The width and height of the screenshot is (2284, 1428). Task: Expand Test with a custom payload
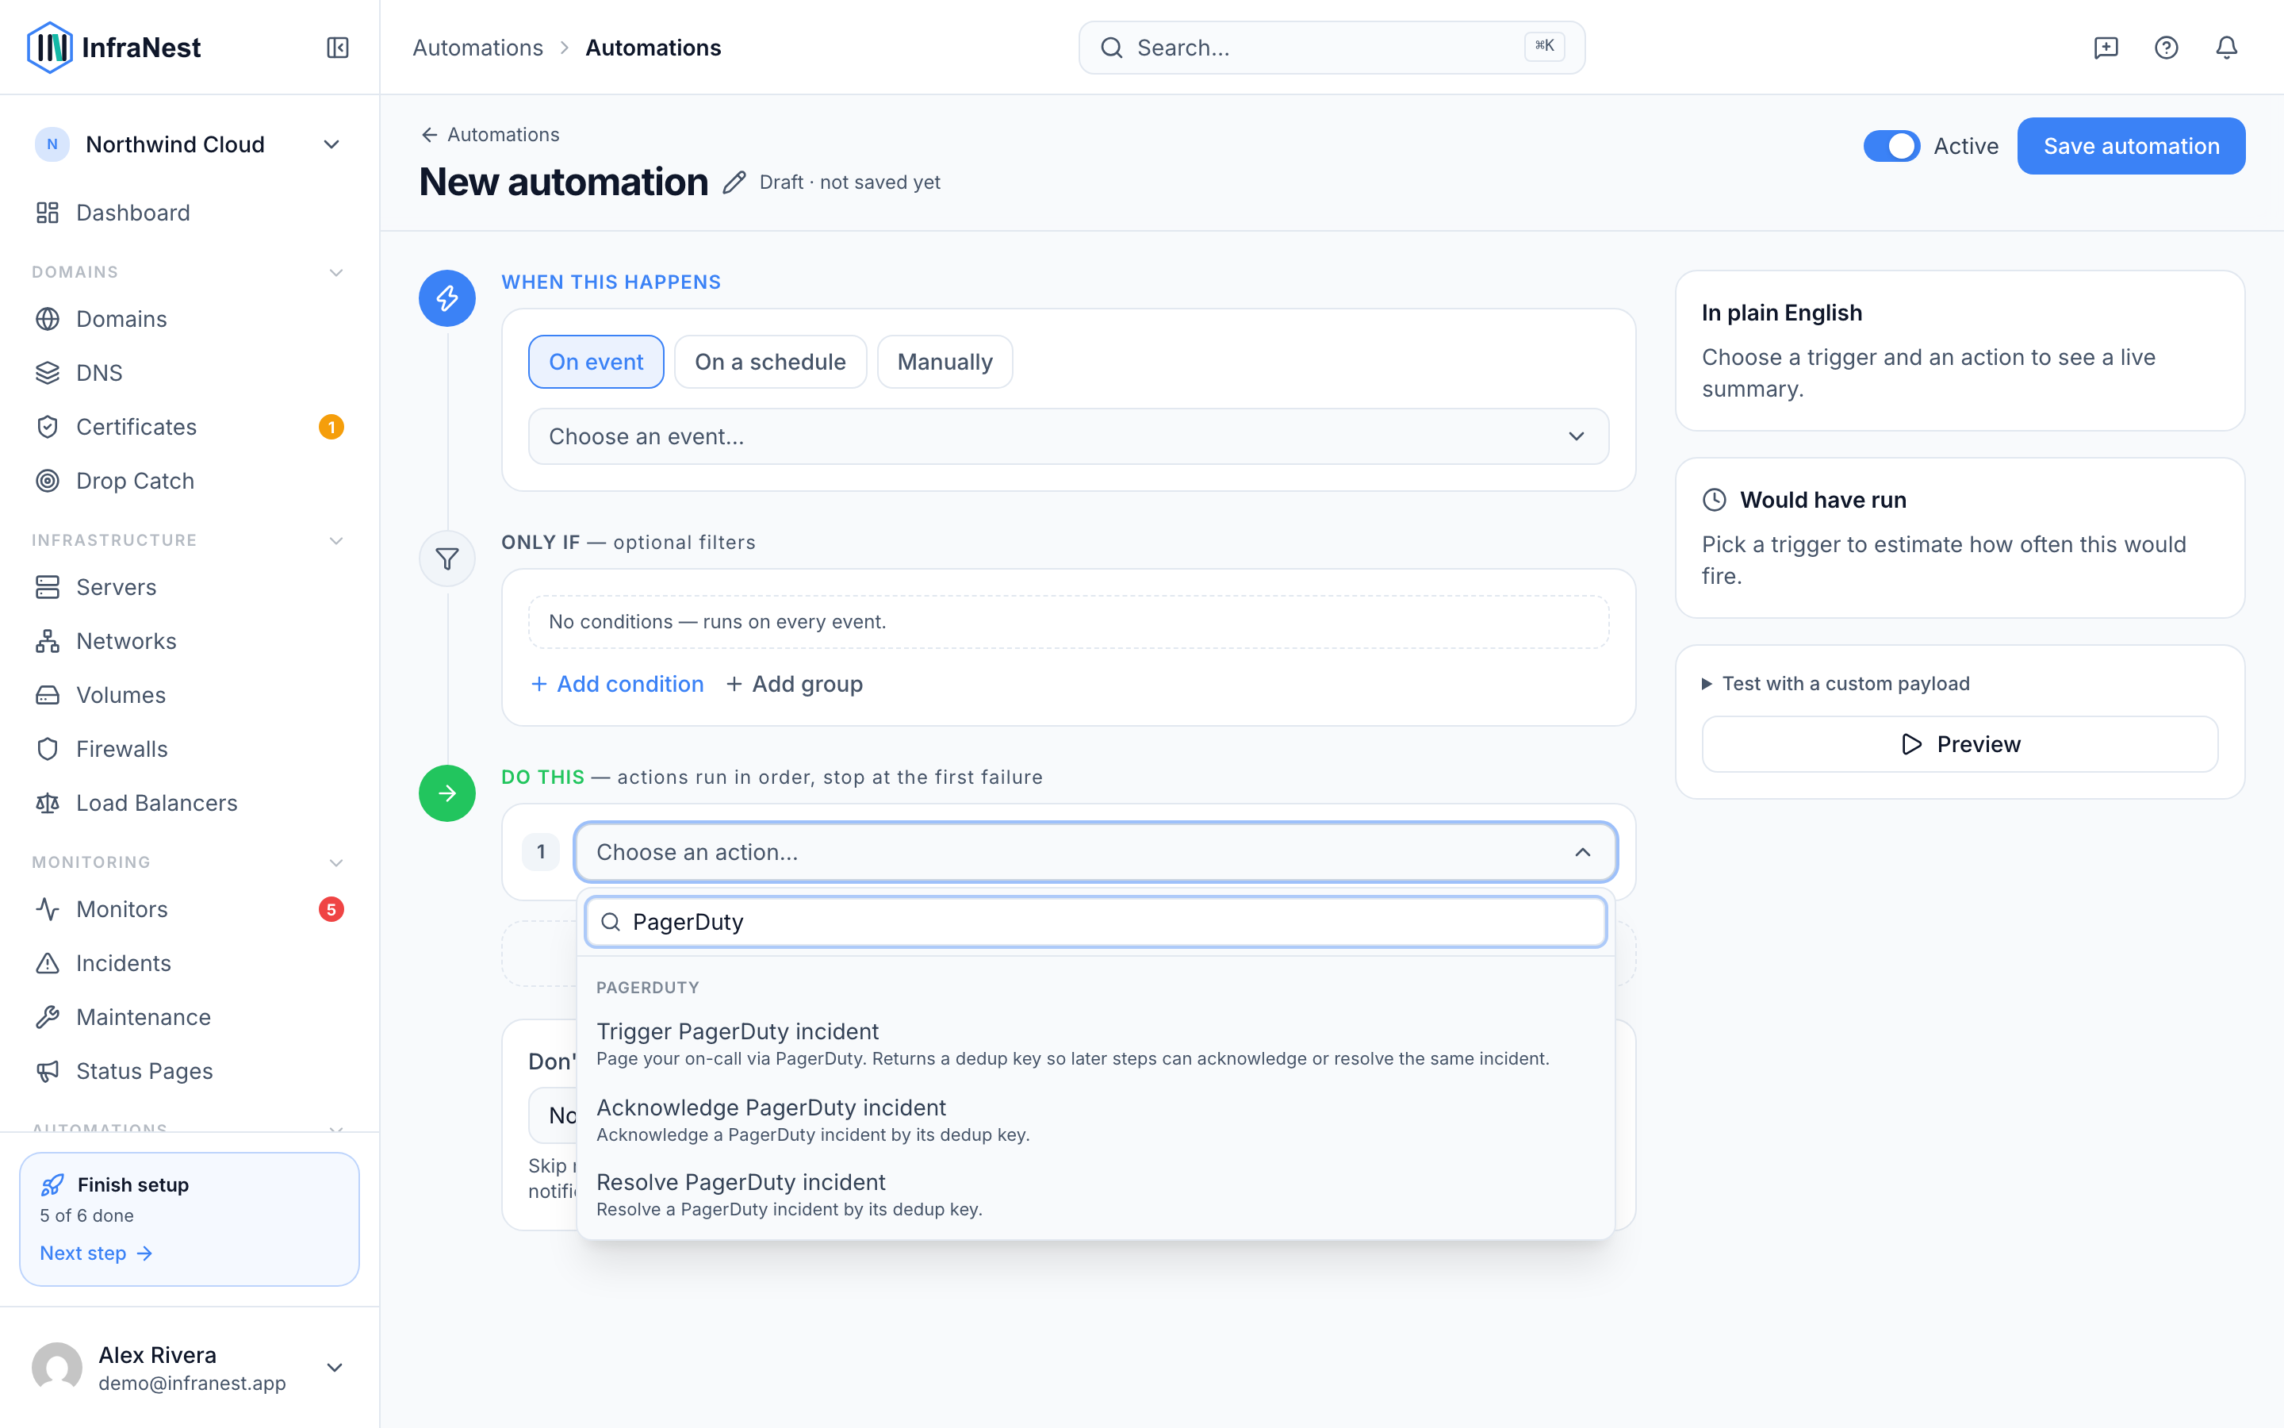pos(1836,683)
